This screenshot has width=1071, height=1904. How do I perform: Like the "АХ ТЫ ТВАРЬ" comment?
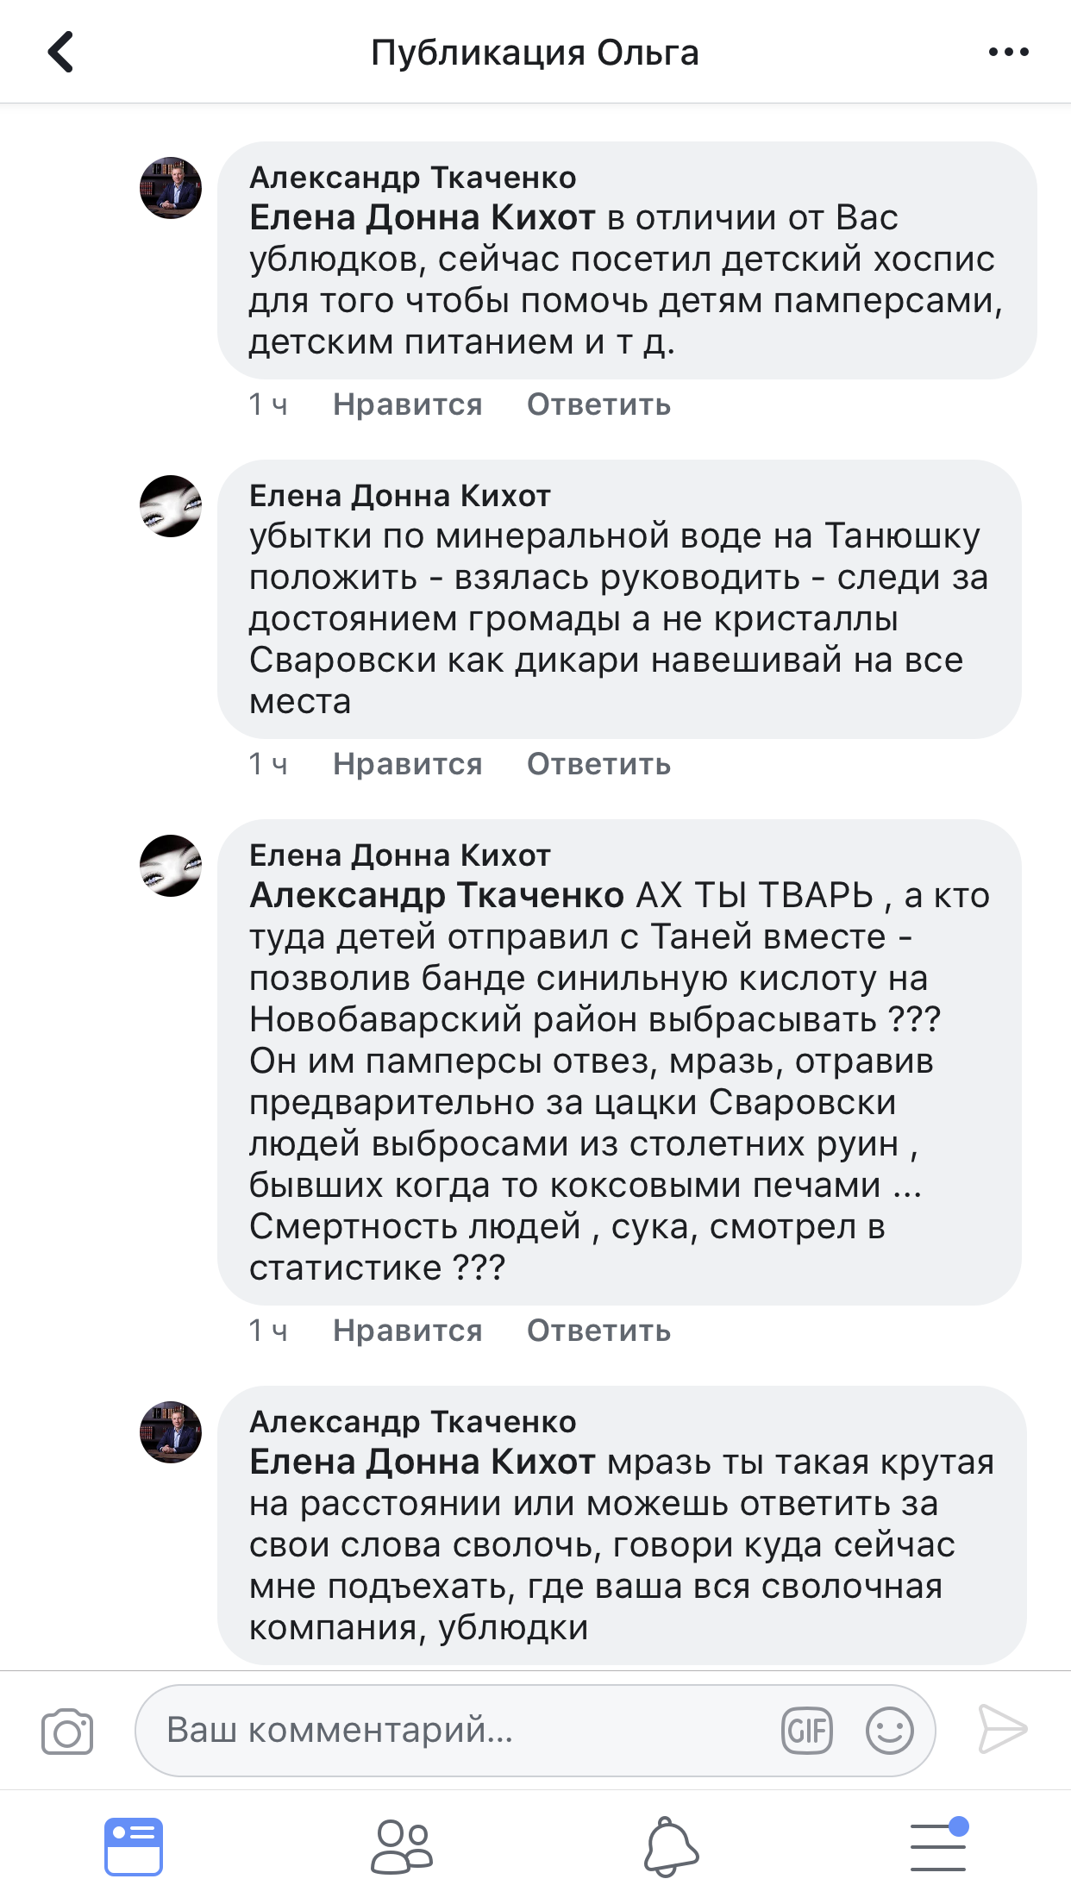point(407,1331)
